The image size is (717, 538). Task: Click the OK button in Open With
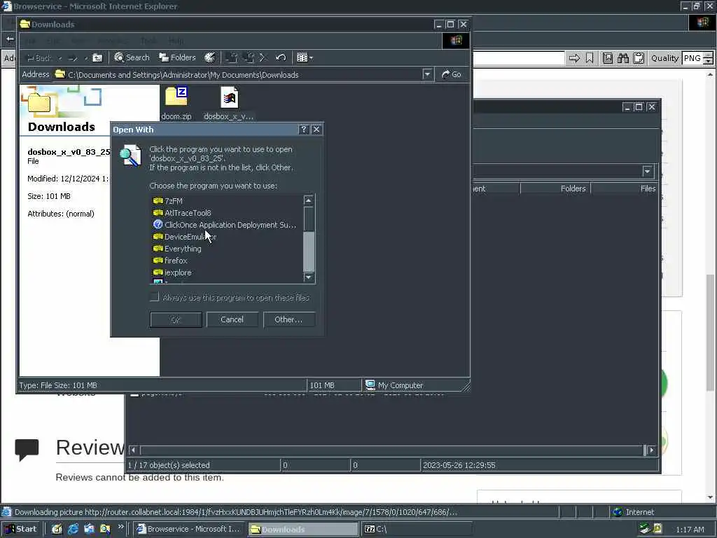click(x=176, y=319)
